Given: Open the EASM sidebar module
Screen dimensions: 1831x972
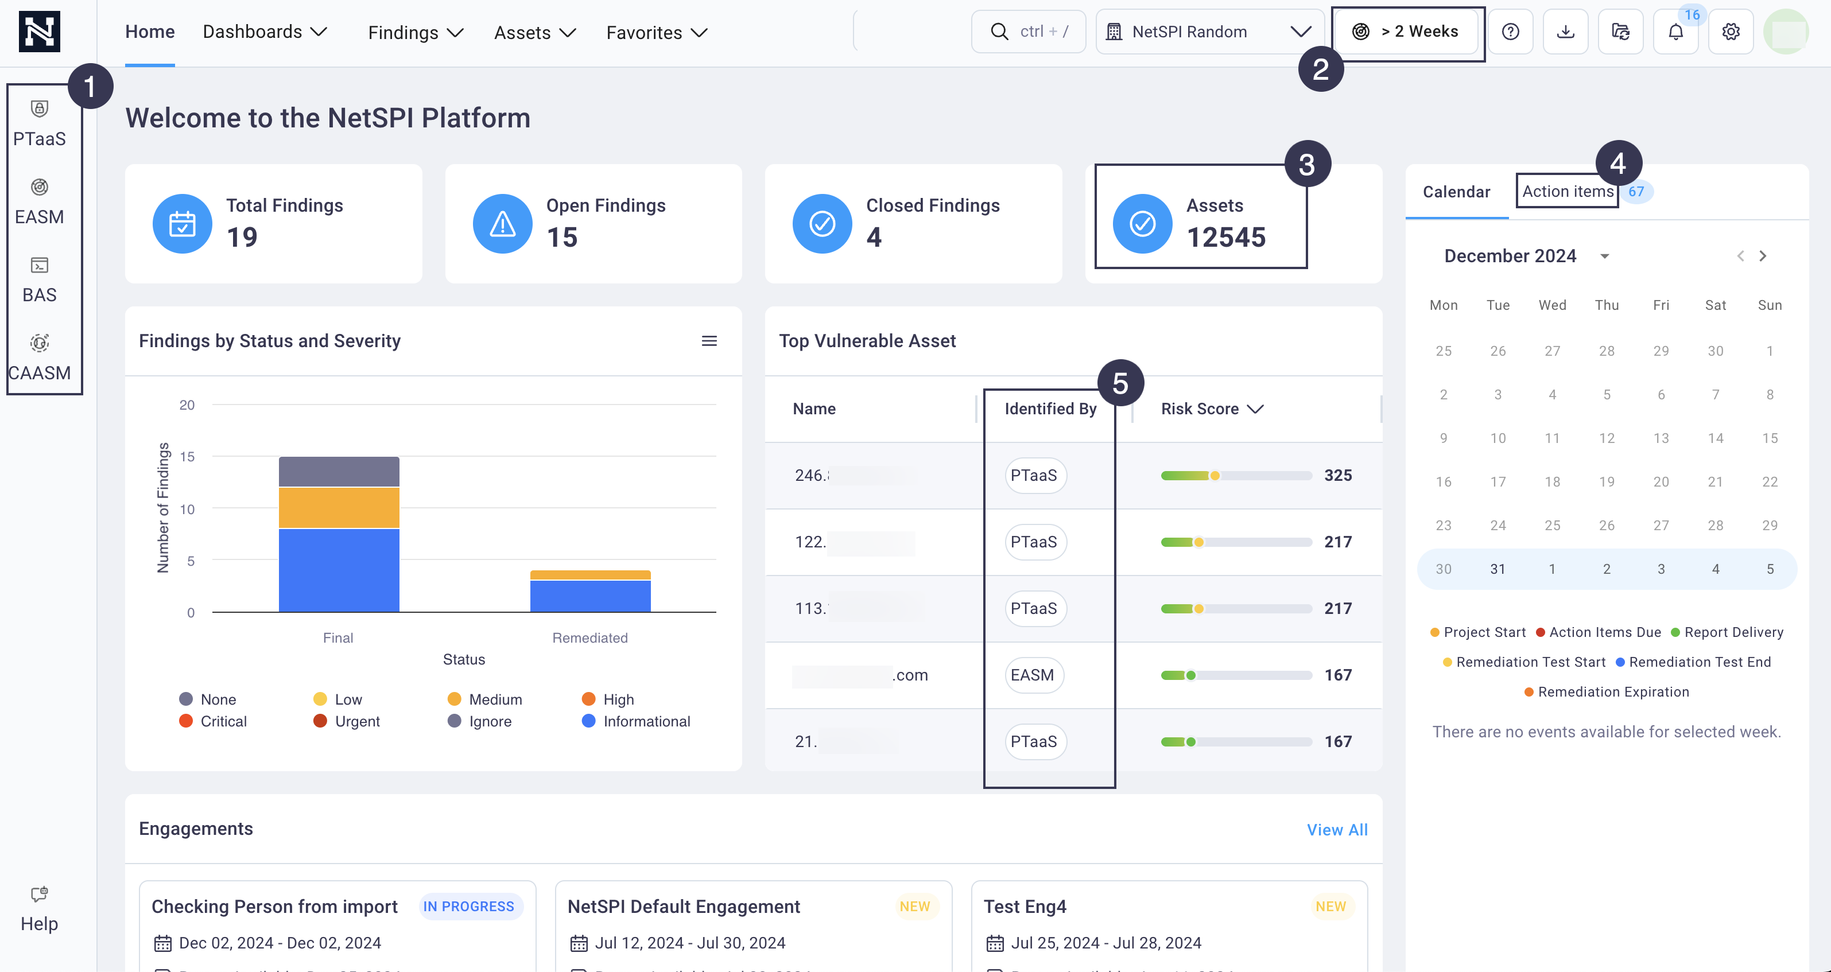Looking at the screenshot, I should 39,202.
